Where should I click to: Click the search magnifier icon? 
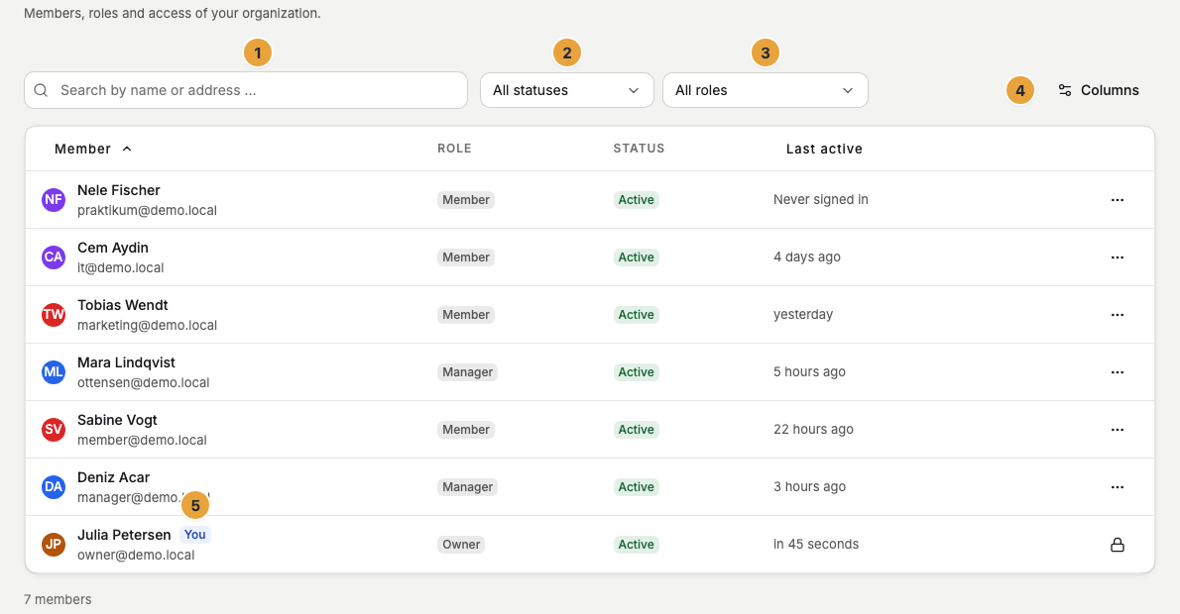tap(42, 90)
